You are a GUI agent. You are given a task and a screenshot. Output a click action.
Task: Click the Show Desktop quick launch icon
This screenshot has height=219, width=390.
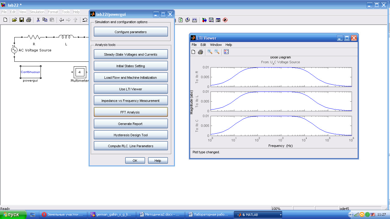tap(33, 215)
